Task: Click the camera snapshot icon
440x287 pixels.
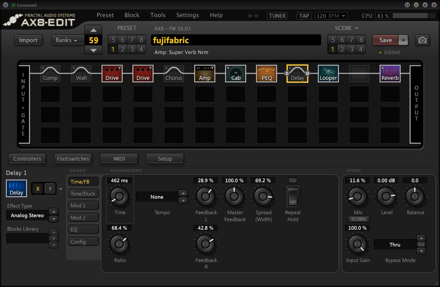Action: 422,40
